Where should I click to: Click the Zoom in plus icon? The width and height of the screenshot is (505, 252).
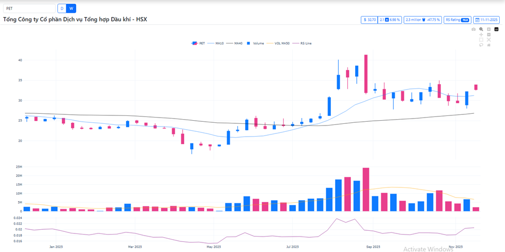(489, 30)
